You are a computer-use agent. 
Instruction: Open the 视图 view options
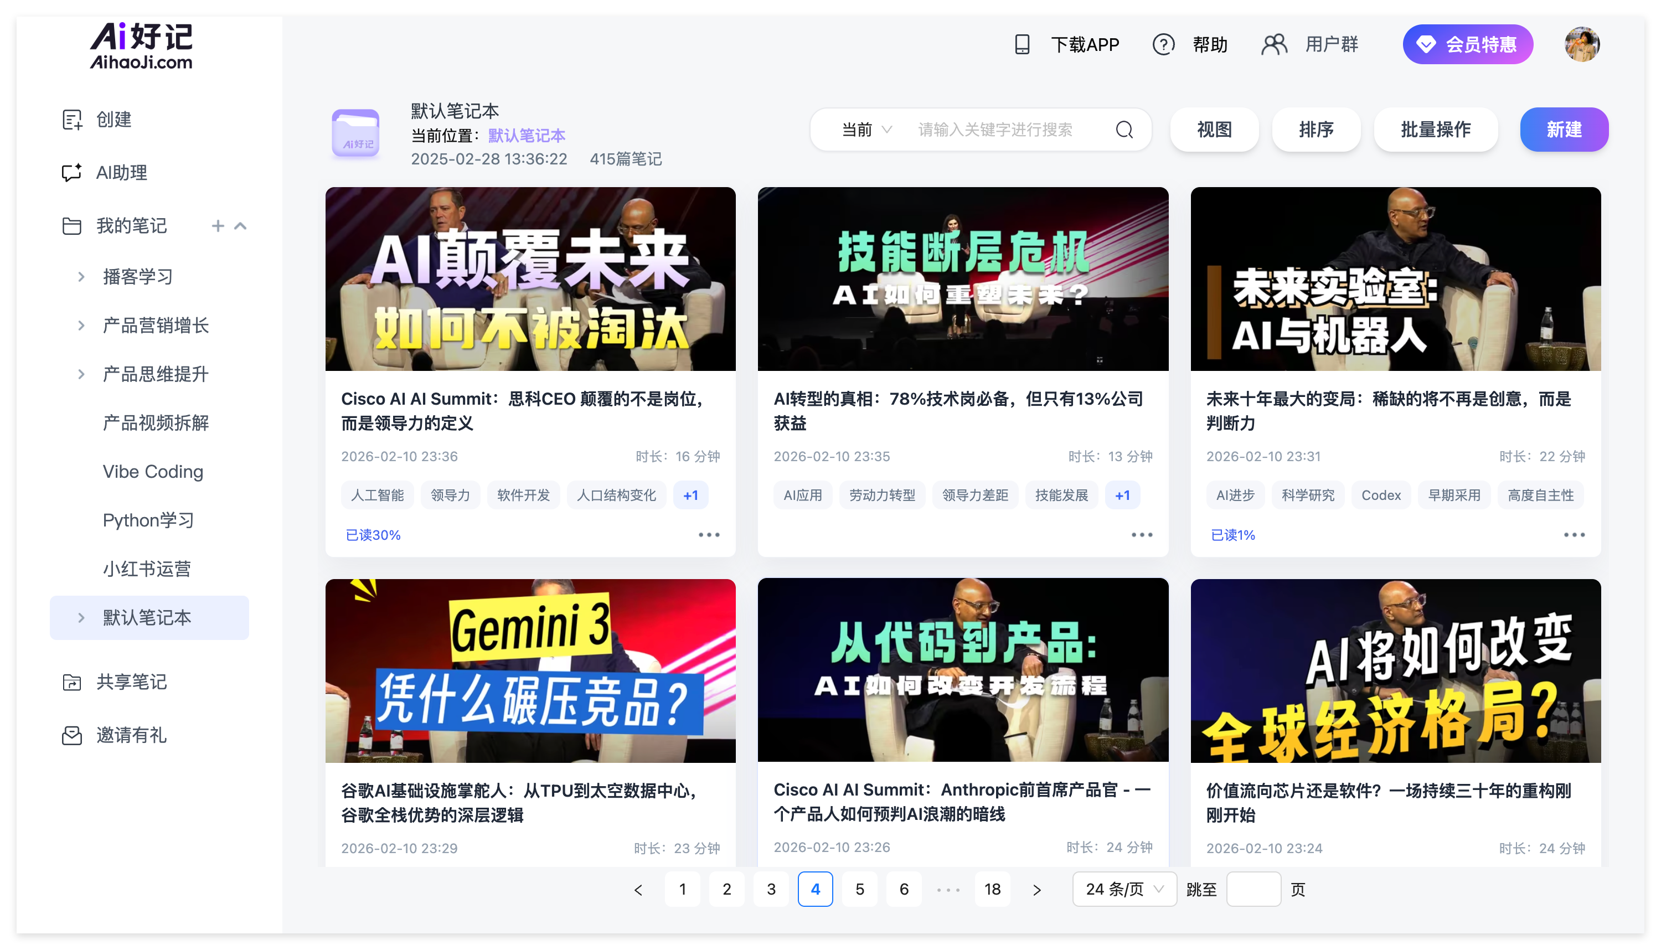(x=1214, y=129)
